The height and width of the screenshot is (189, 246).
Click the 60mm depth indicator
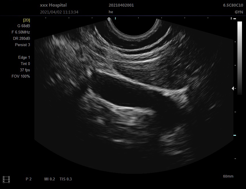point(228,176)
